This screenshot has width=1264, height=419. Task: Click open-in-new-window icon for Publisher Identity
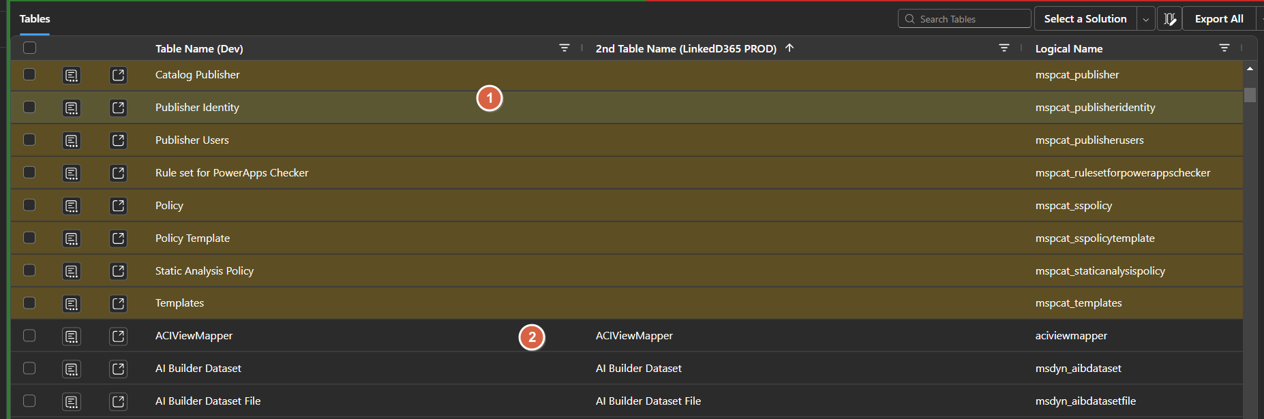118,108
